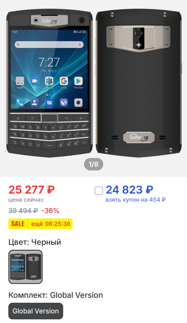Tap the Contacts person icon in dock
Image resolution: width=187 pixels, height=323 pixels.
[35, 103]
